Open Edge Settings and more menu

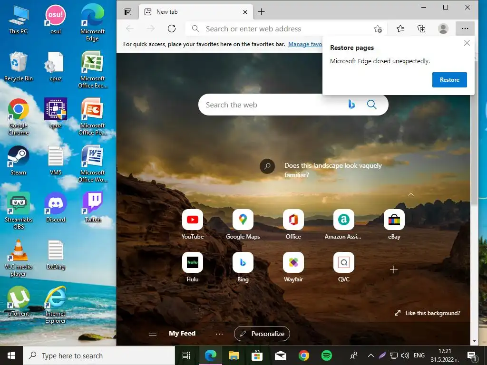pyautogui.click(x=465, y=29)
